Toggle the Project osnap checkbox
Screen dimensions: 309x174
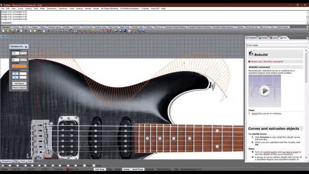(84, 165)
